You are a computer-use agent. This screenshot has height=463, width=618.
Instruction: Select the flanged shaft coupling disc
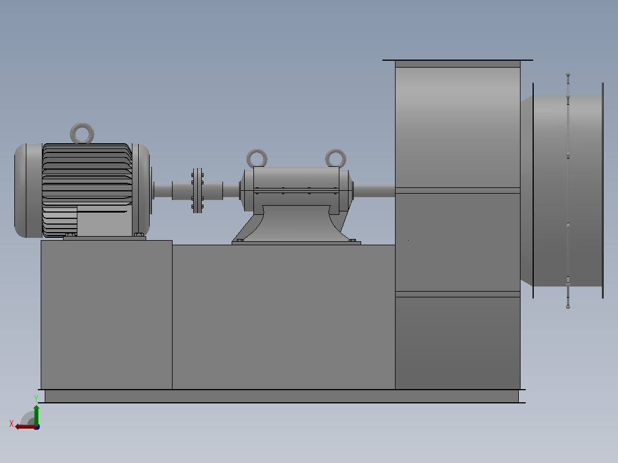[197, 191]
